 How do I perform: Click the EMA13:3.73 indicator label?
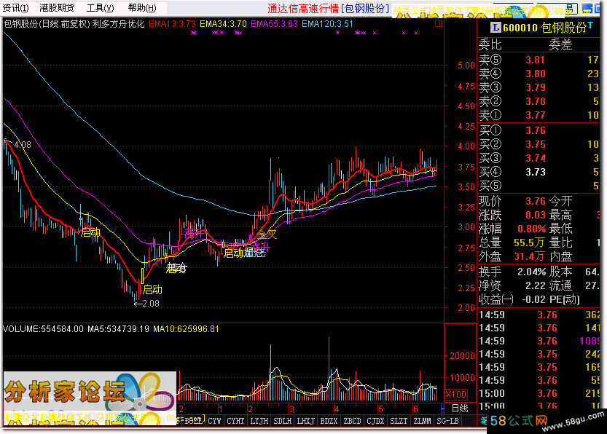[172, 24]
